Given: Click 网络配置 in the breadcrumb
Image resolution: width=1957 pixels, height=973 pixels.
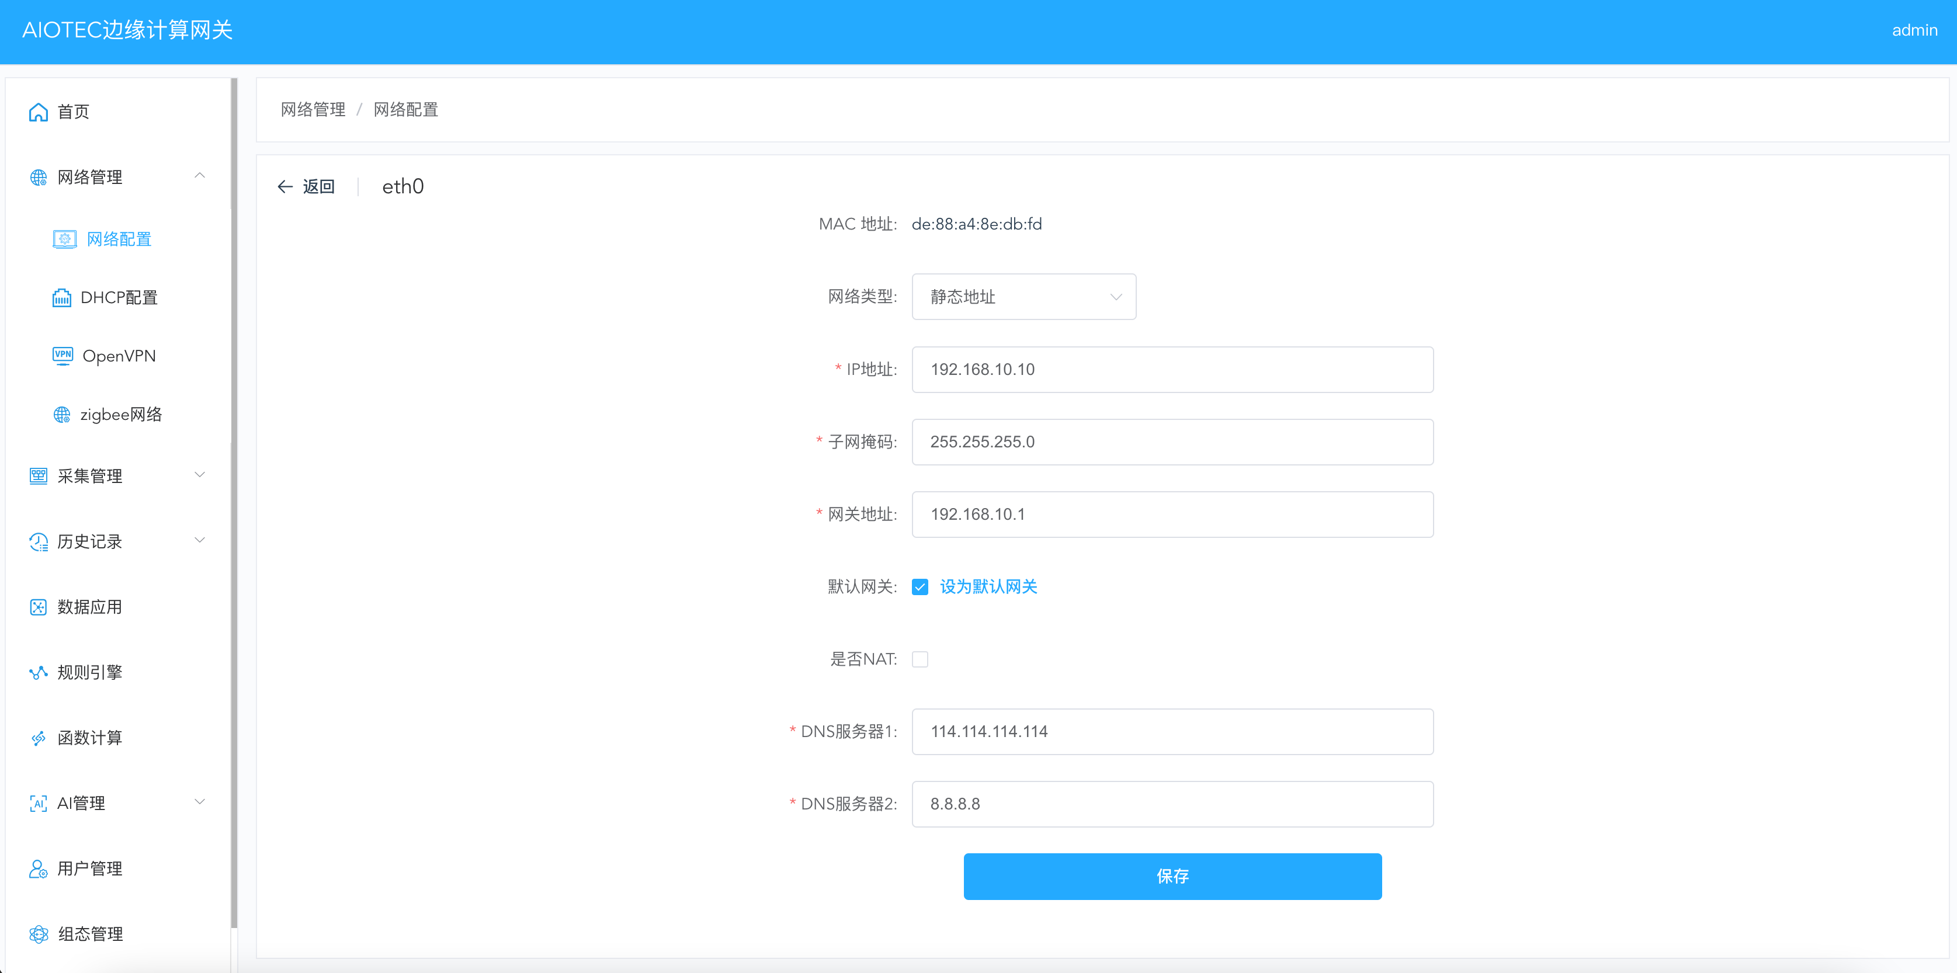Looking at the screenshot, I should 405,110.
